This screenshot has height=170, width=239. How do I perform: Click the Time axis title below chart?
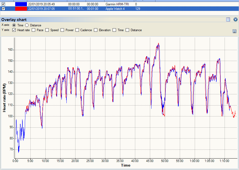pyautogui.click(x=126, y=165)
